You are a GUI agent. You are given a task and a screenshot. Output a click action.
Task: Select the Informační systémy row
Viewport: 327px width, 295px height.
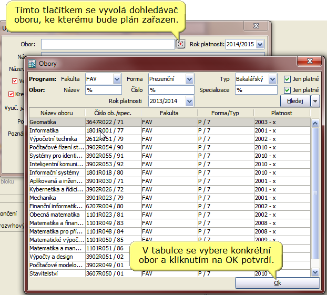click(170, 172)
